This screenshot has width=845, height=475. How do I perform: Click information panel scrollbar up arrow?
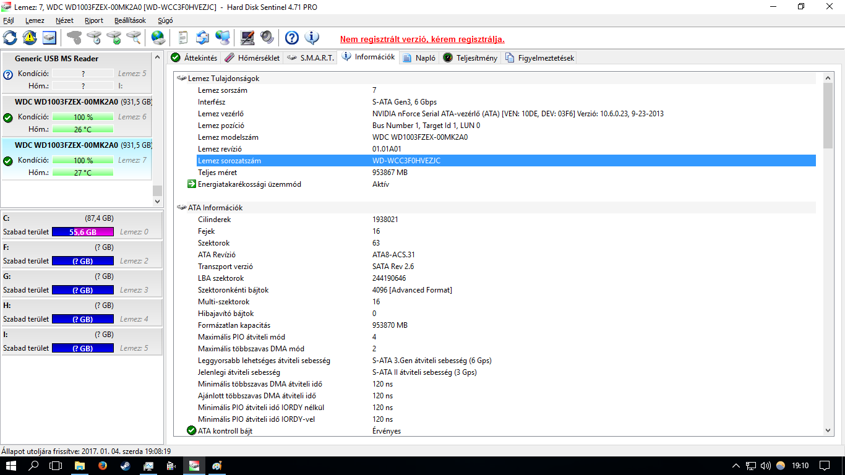(828, 78)
